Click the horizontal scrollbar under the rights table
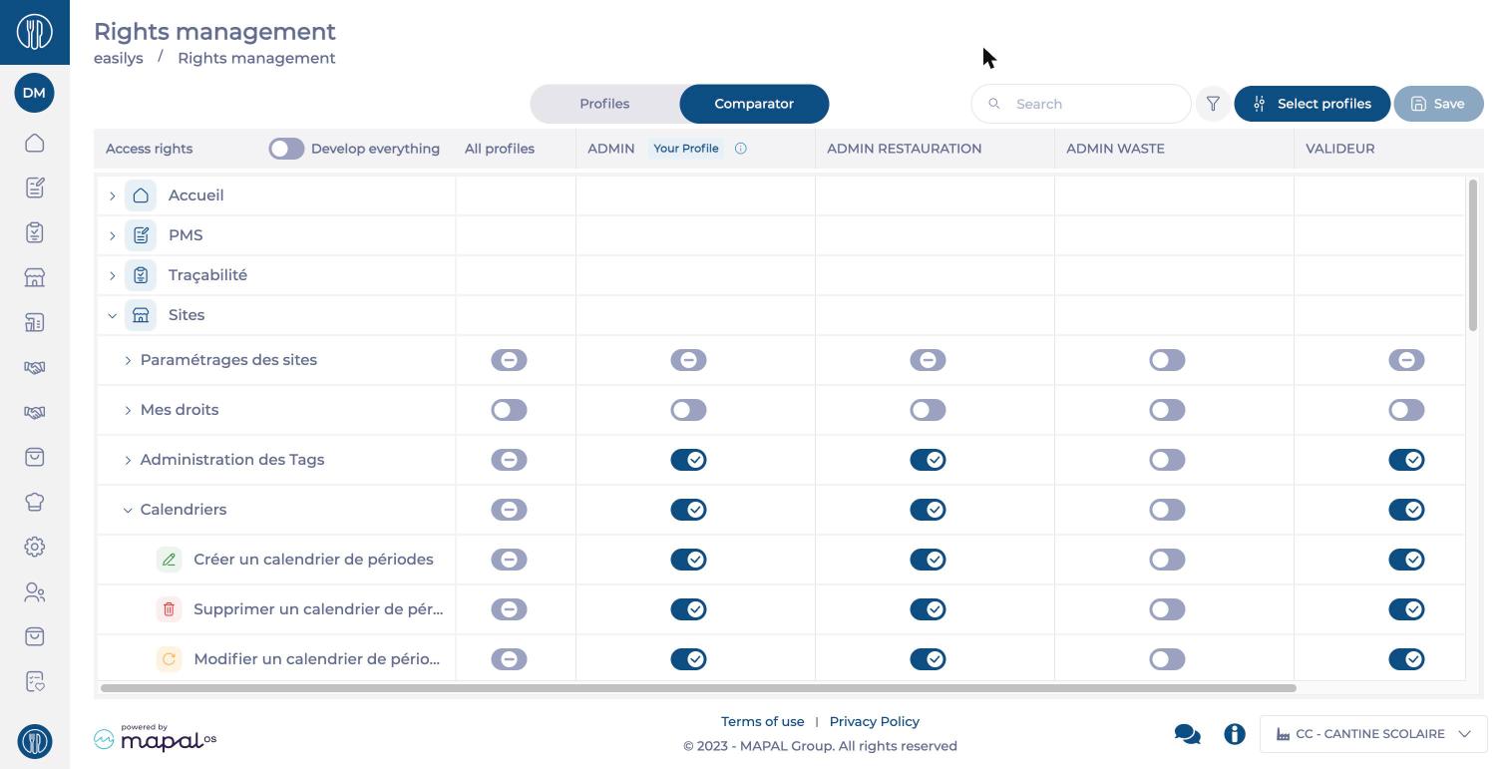Viewport: 1508px width, 769px height. (698, 688)
